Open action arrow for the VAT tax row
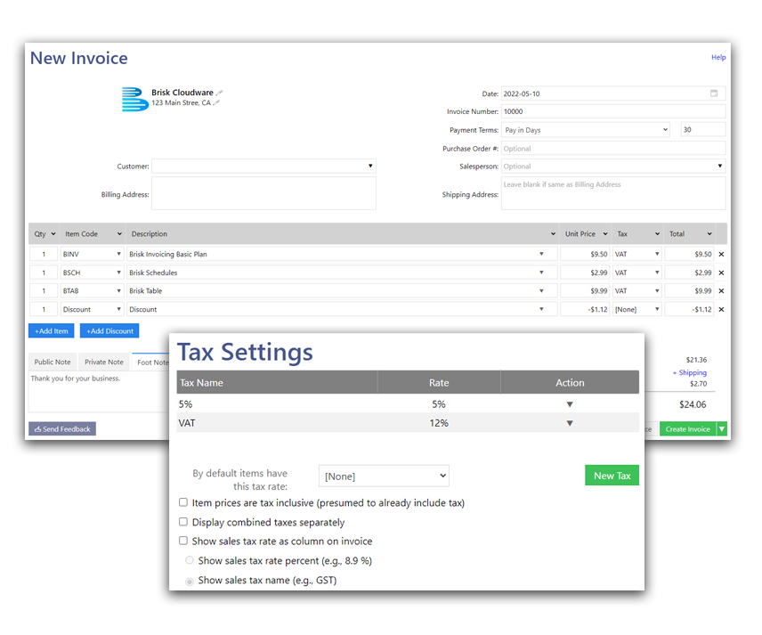Viewport: 762px width, 635px height. [x=570, y=423]
